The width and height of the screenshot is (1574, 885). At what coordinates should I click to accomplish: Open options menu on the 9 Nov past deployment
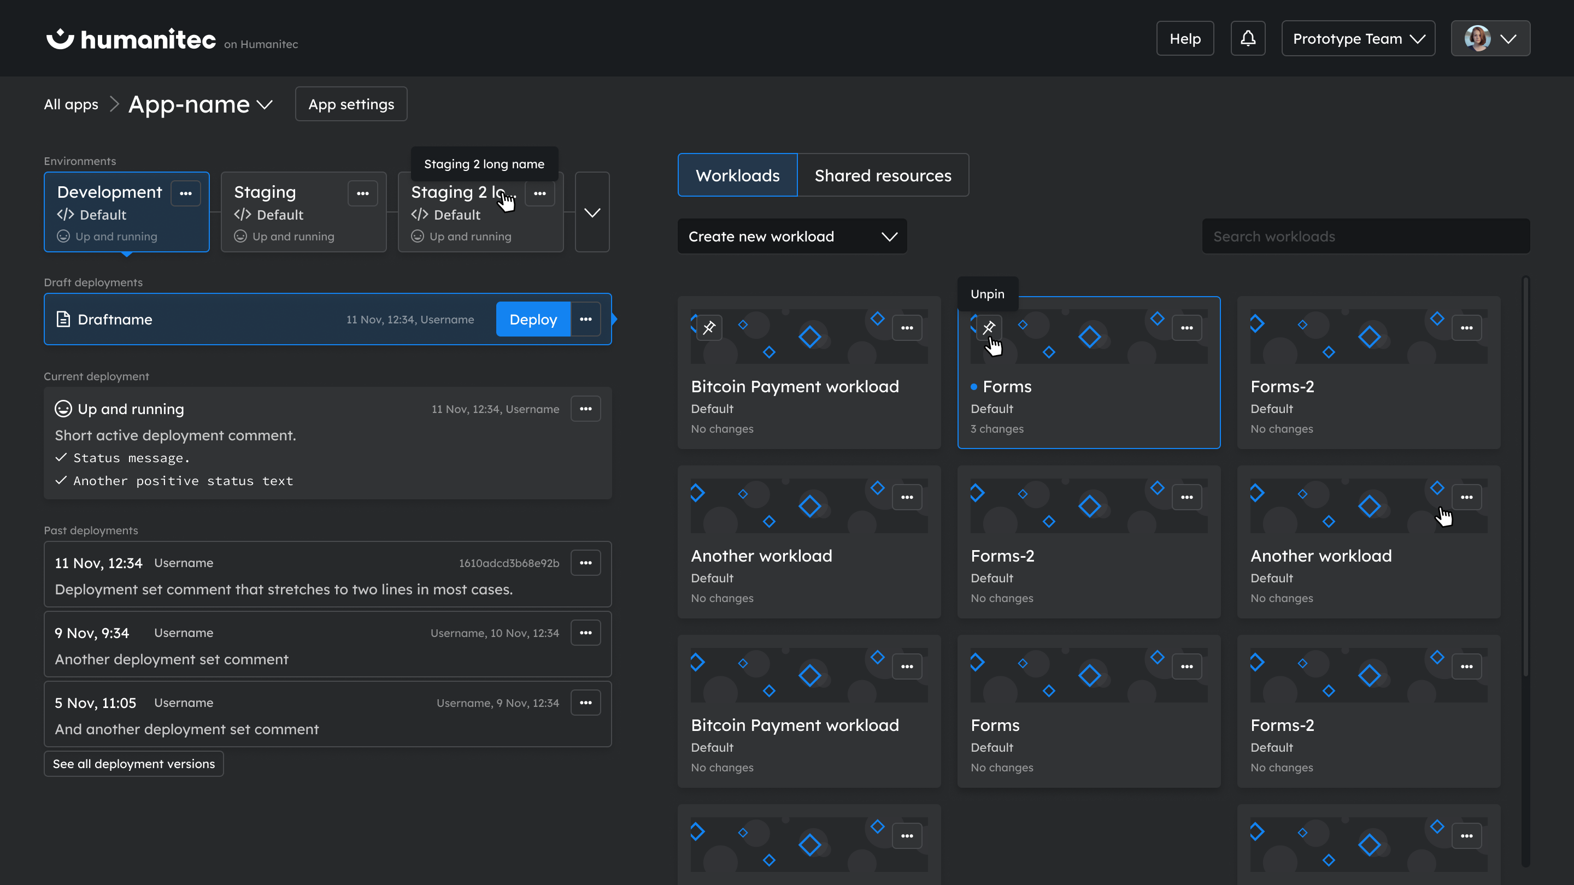click(585, 632)
